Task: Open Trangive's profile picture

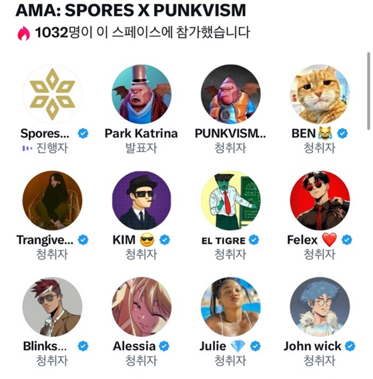Action: (52, 201)
